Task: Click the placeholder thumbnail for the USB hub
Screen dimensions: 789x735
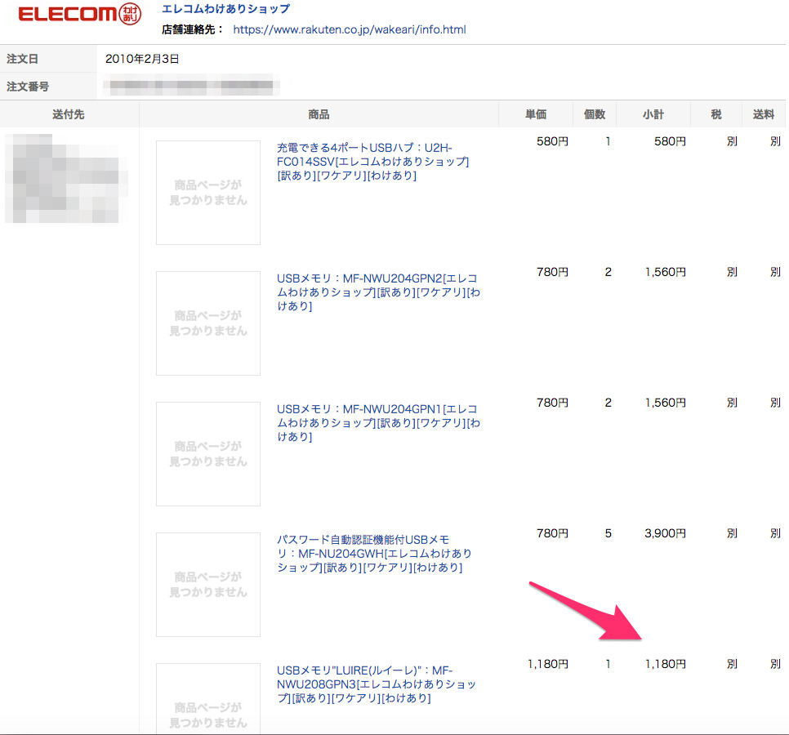Action: [208, 193]
